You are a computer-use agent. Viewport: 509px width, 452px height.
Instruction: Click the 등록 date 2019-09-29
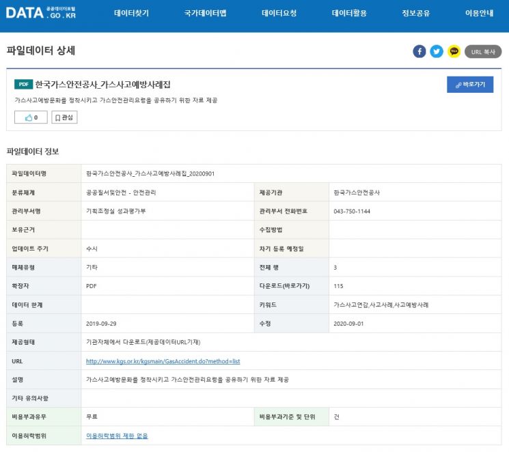click(x=101, y=324)
